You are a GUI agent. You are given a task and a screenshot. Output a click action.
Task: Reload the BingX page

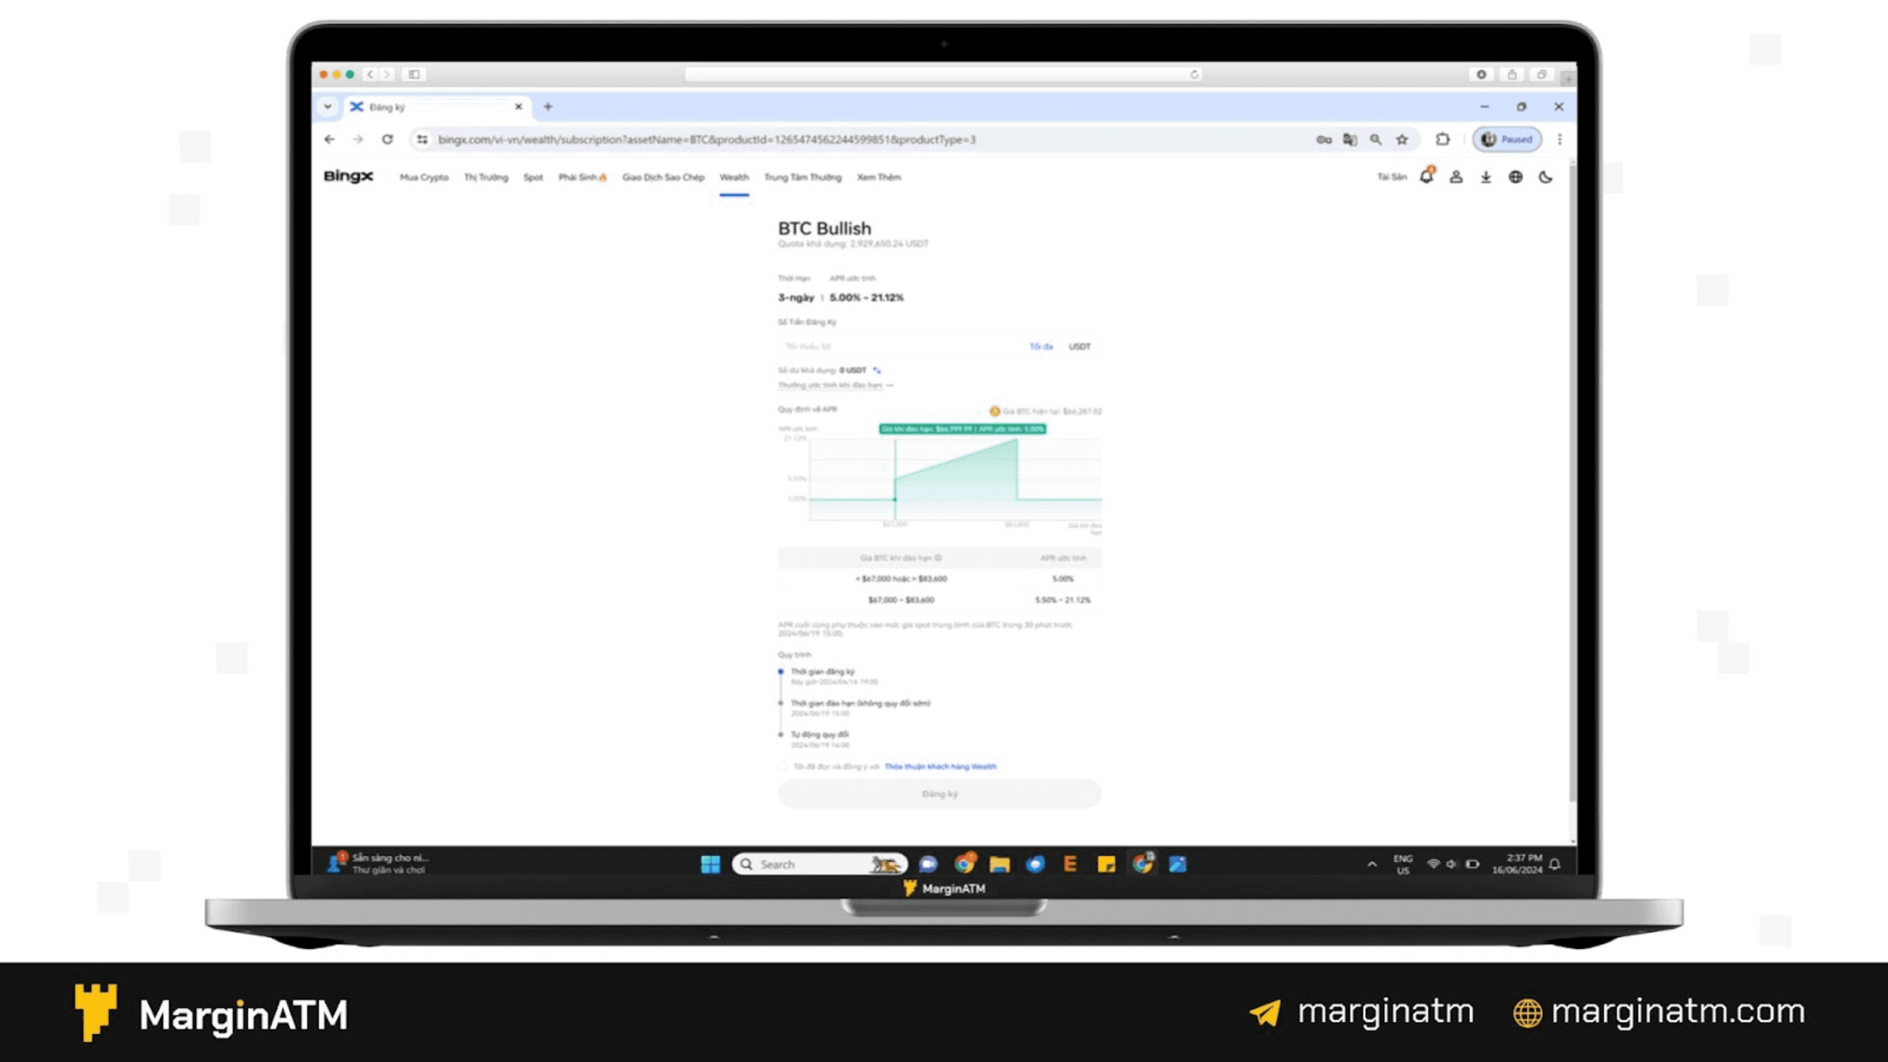coord(387,139)
